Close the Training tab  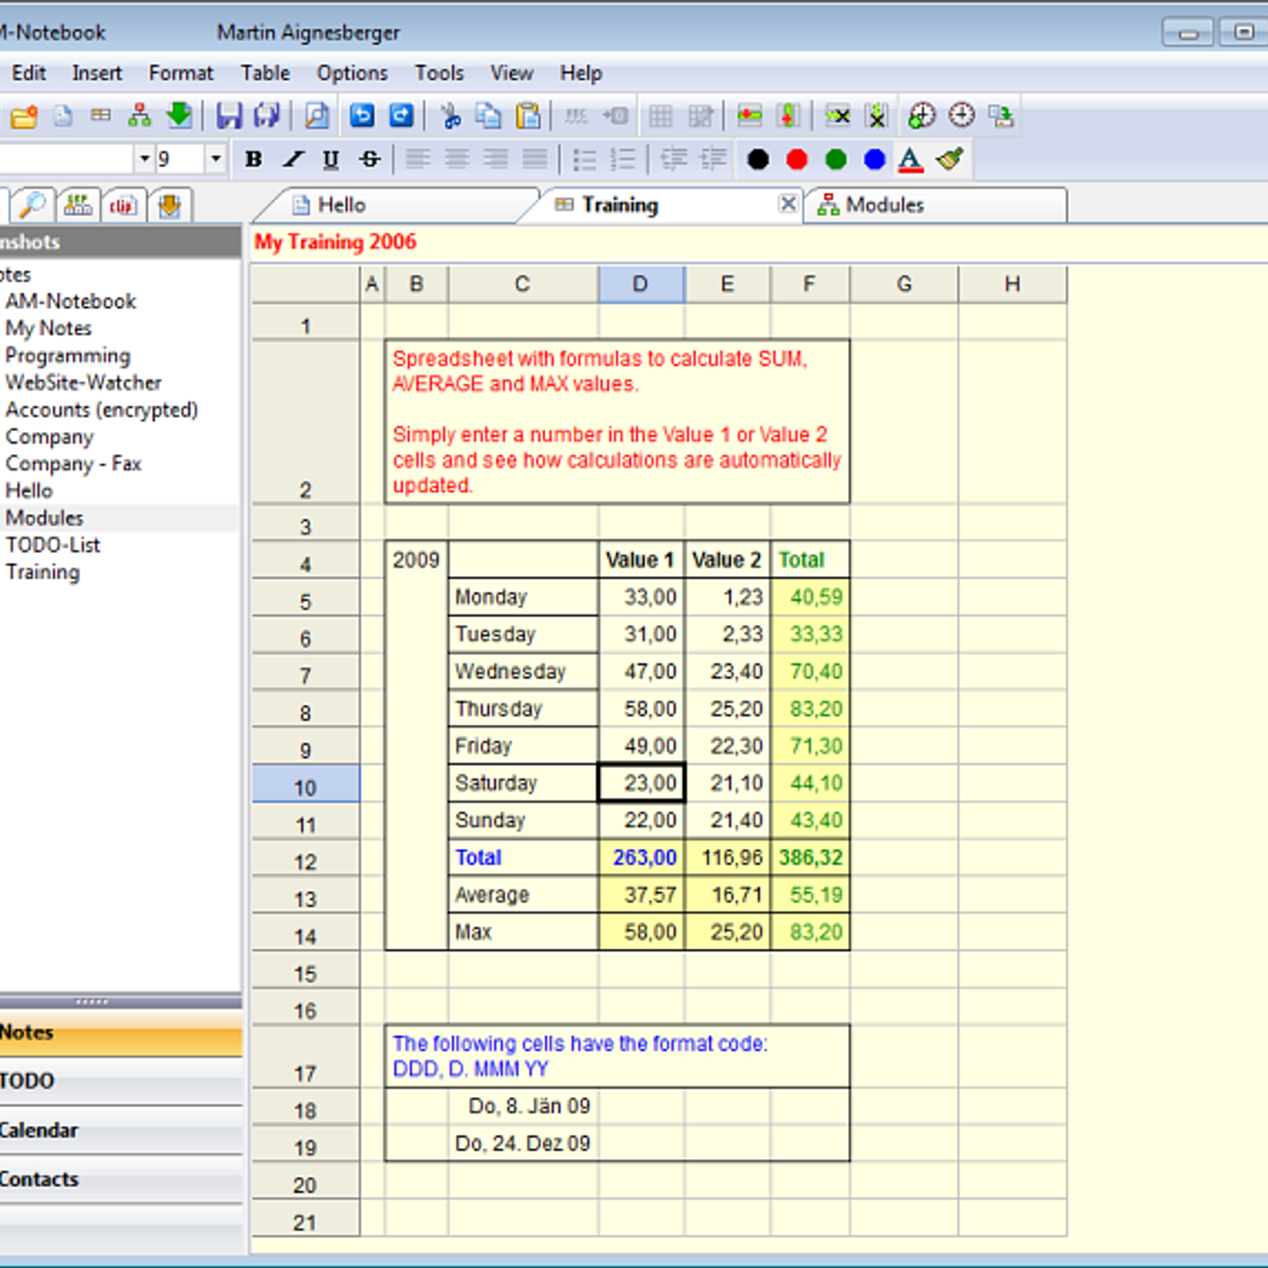point(788,204)
